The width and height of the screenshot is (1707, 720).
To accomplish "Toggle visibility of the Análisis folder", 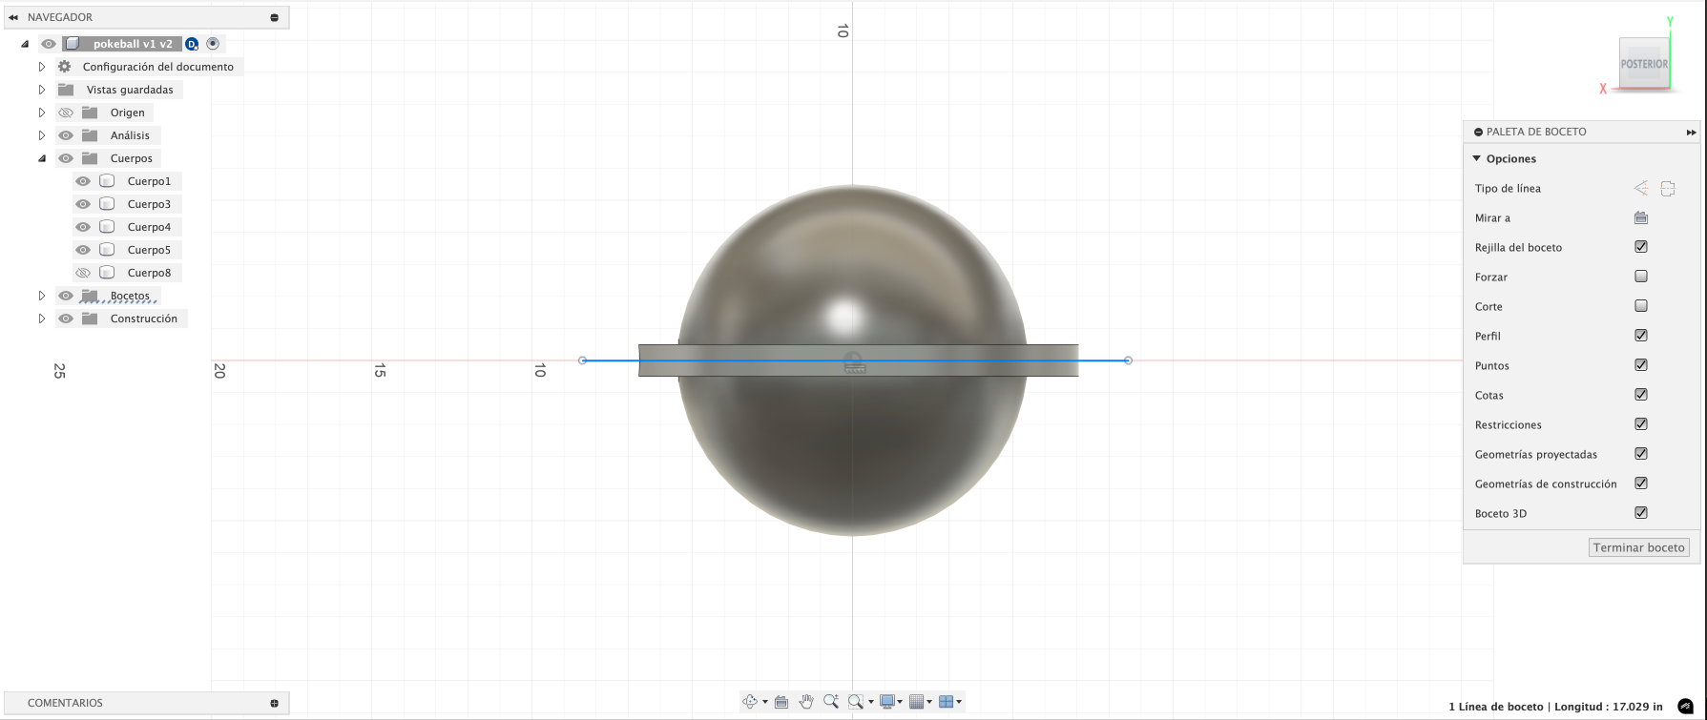I will [x=66, y=135].
